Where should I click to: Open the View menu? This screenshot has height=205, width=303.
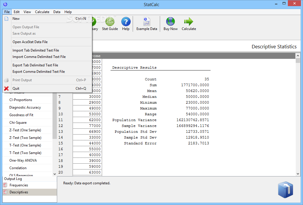(x=27, y=12)
